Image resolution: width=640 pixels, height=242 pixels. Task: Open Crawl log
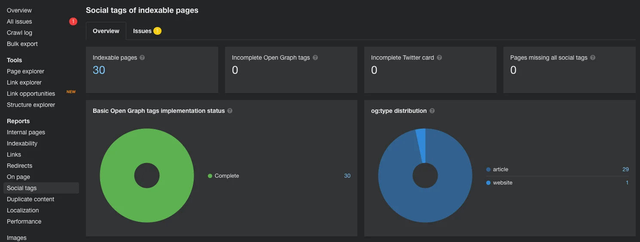19,33
